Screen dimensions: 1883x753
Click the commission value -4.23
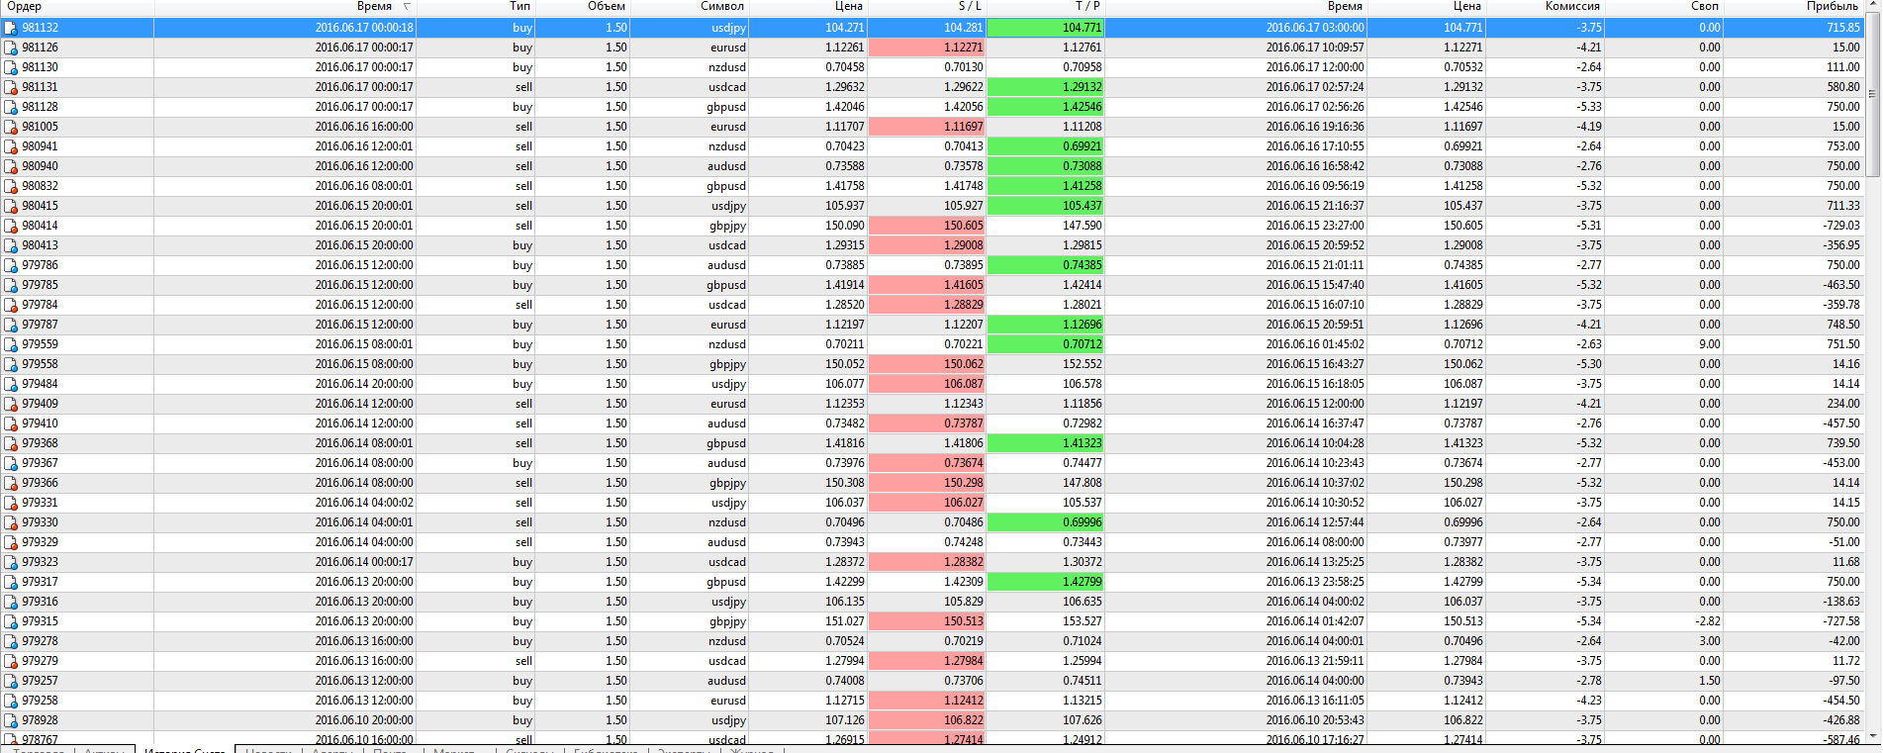[x=1589, y=701]
